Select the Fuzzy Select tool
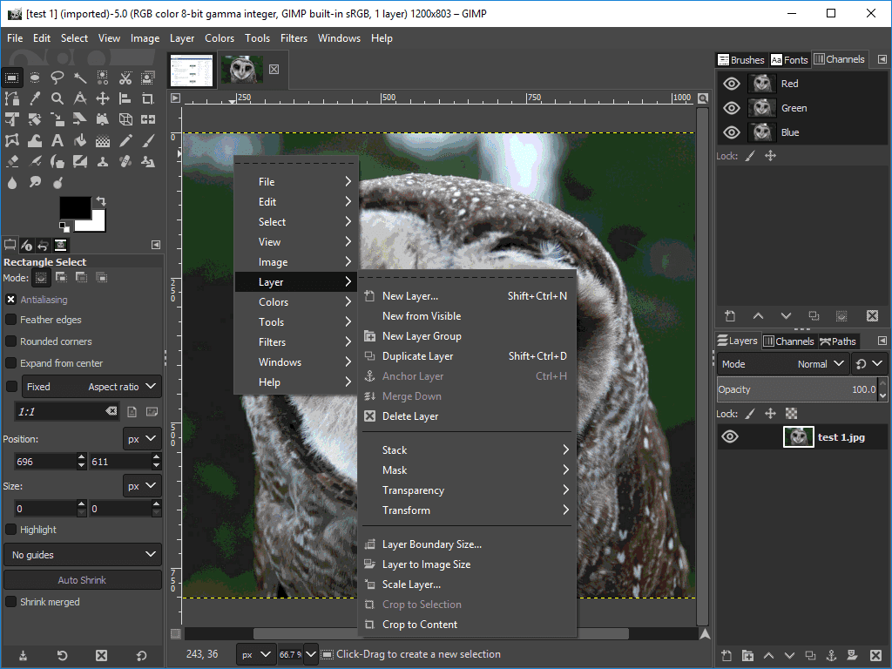This screenshot has width=892, height=669. (x=79, y=77)
